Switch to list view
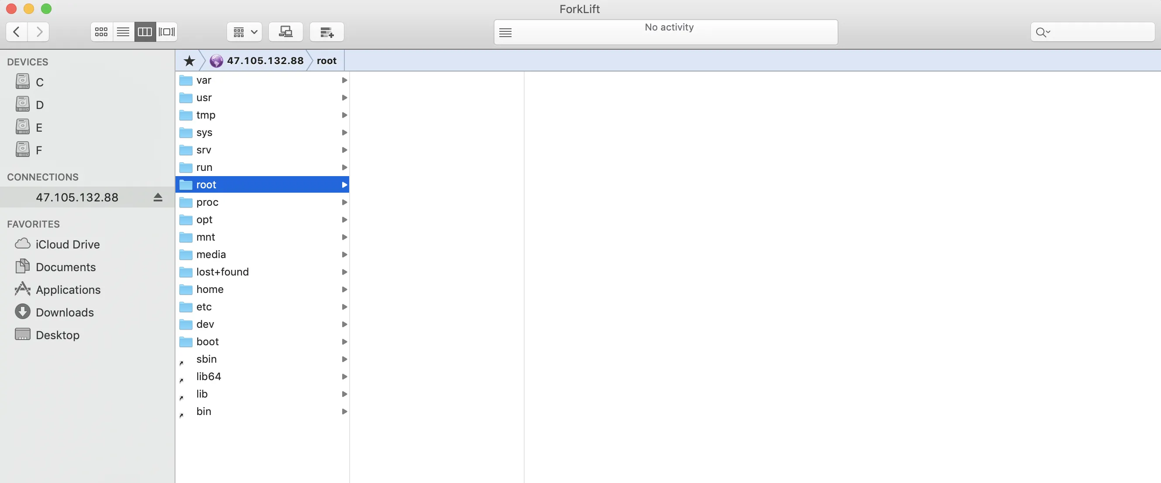The height and width of the screenshot is (483, 1161). [x=123, y=31]
